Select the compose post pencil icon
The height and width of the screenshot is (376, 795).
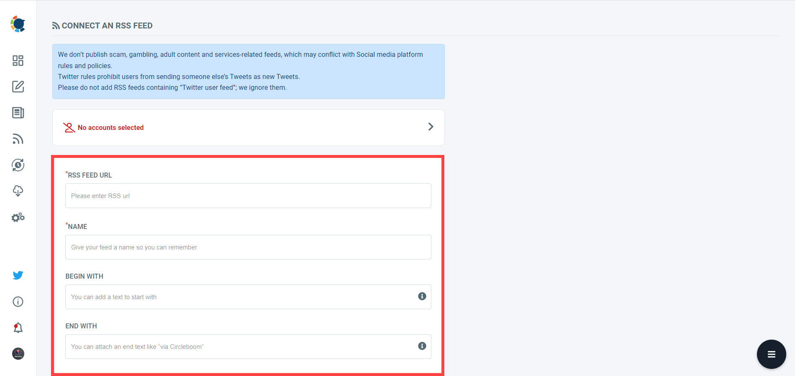pyautogui.click(x=18, y=87)
